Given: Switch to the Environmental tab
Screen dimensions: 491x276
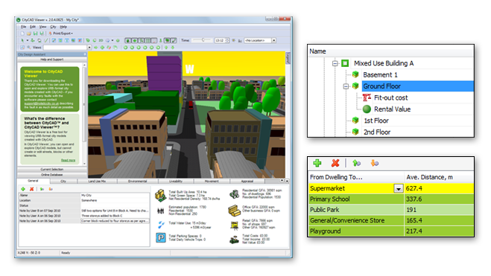Looking at the screenshot, I should [x=138, y=182].
